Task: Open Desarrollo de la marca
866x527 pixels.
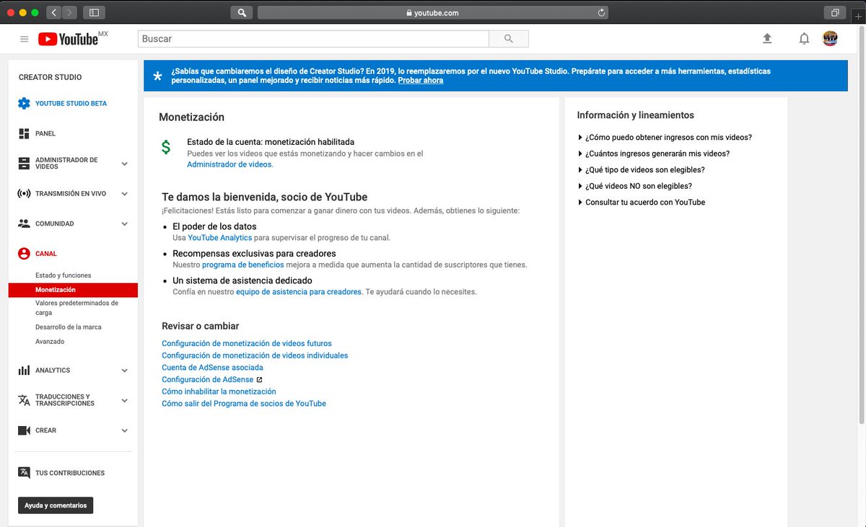Action: coord(69,327)
